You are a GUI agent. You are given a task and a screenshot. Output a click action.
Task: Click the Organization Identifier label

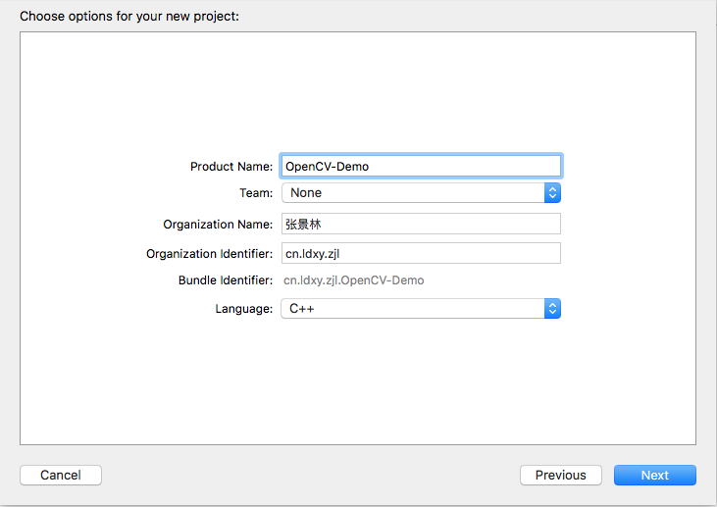[x=210, y=254]
